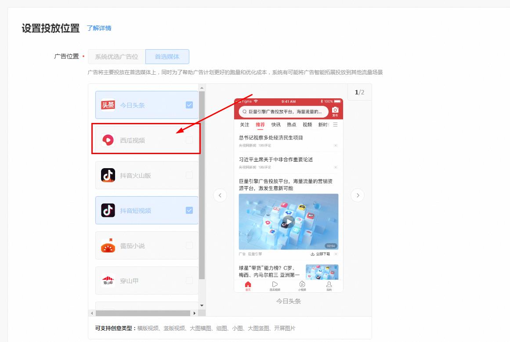Click the 今日头条 caption under preview
The width and height of the screenshot is (510, 342).
(x=289, y=301)
